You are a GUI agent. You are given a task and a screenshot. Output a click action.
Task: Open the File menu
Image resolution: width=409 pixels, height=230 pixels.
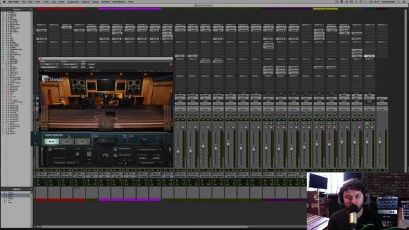coord(23,1)
